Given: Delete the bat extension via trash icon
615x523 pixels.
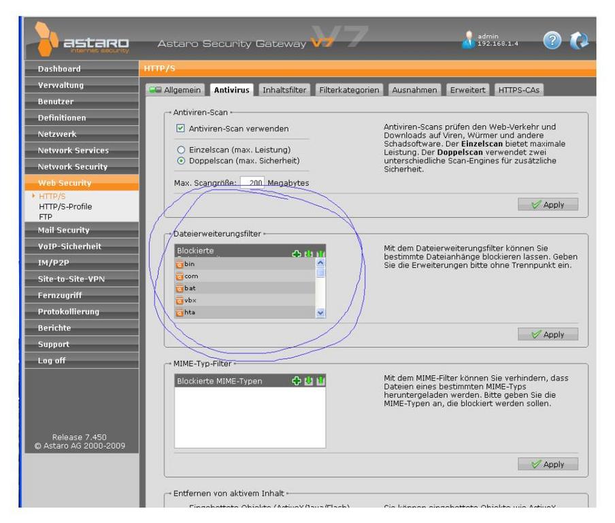Looking at the screenshot, I should pyautogui.click(x=180, y=289).
